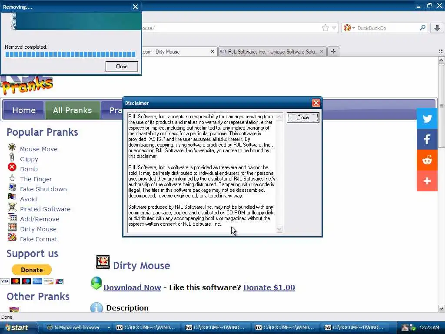
Task: Open the Windows start menu
Action: [x=19, y=327]
